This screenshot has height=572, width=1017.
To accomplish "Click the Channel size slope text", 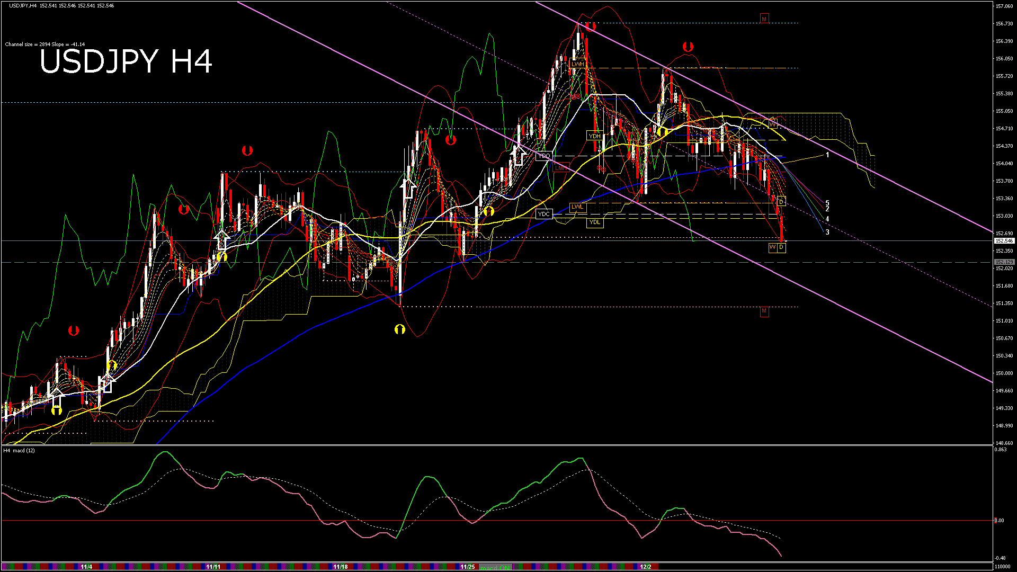I will (45, 44).
